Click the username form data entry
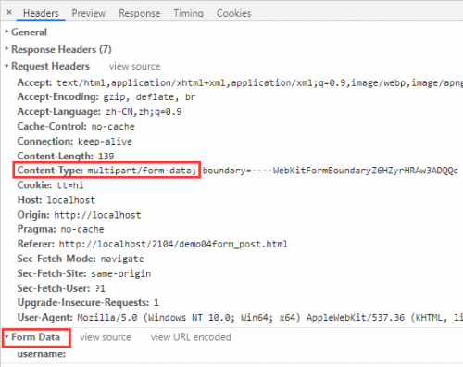 42,354
